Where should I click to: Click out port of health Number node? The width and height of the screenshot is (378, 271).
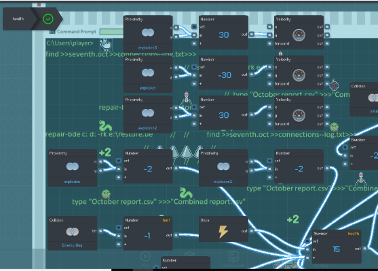pos(365,249)
